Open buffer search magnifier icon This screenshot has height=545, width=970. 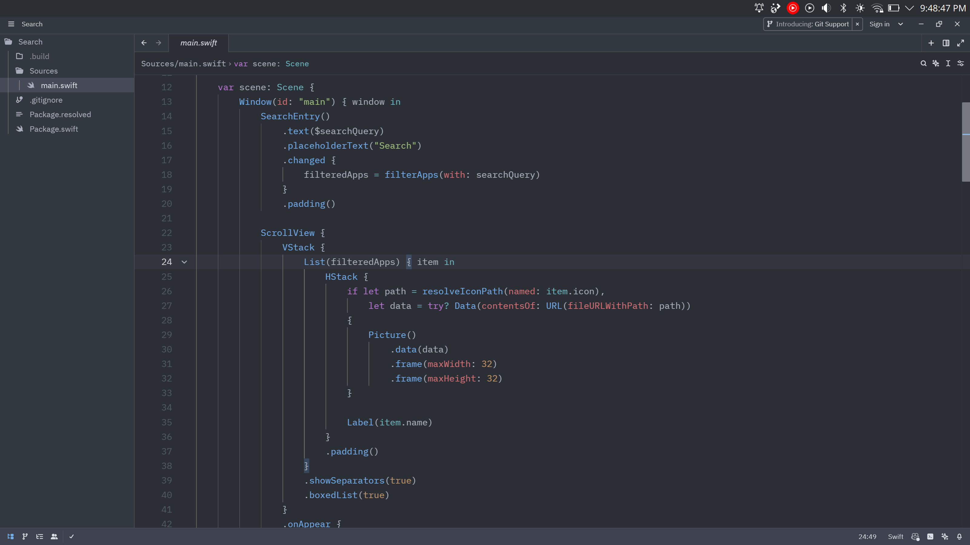point(923,63)
